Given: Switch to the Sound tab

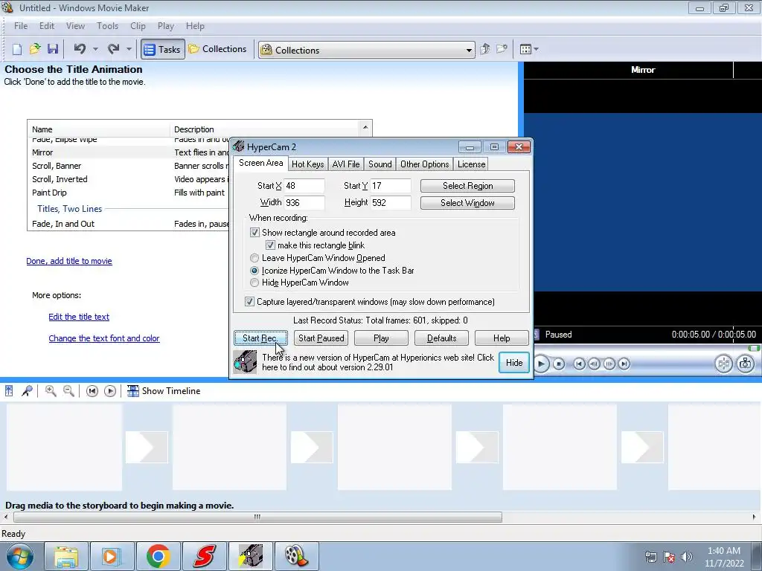Looking at the screenshot, I should [380, 164].
